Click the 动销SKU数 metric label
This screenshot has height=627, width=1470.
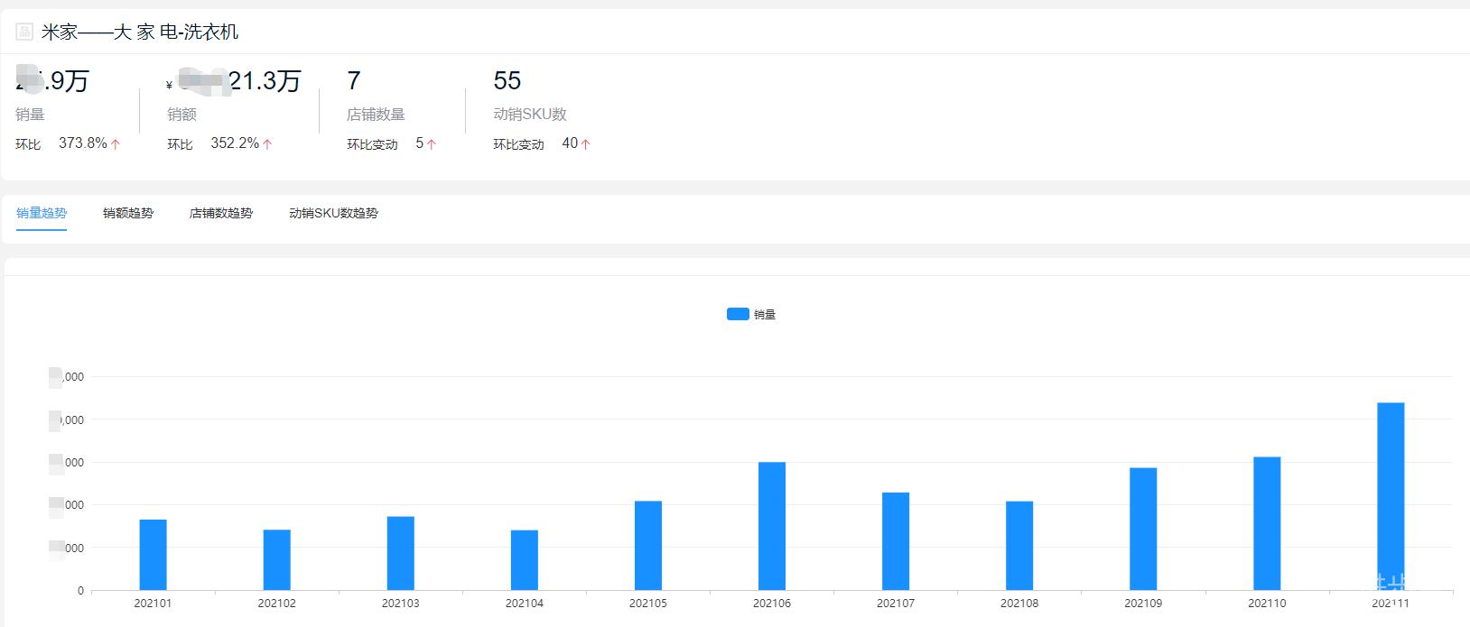530,115
